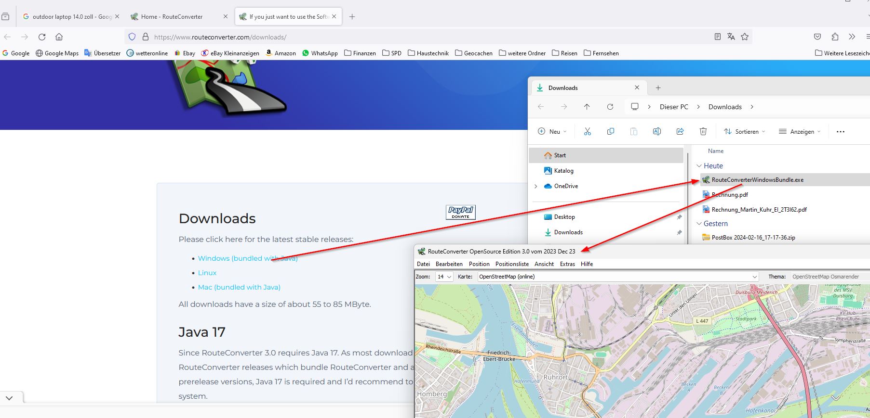Open the Zoom level dropdown
The height and width of the screenshot is (418, 870).
pyautogui.click(x=444, y=277)
